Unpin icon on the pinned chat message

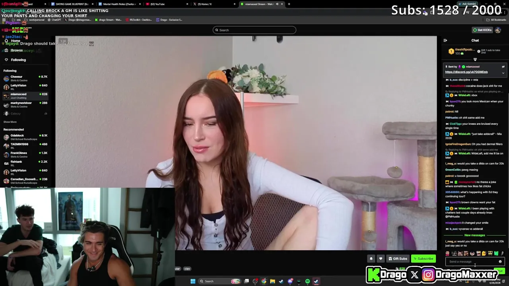tap(503, 67)
